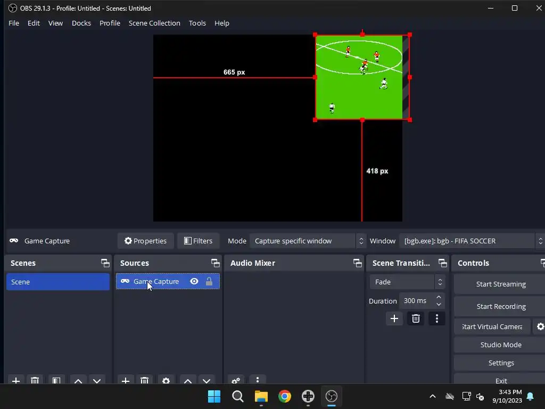Open source properties via the Sources gear icon
The image size is (545, 409).
(166, 380)
